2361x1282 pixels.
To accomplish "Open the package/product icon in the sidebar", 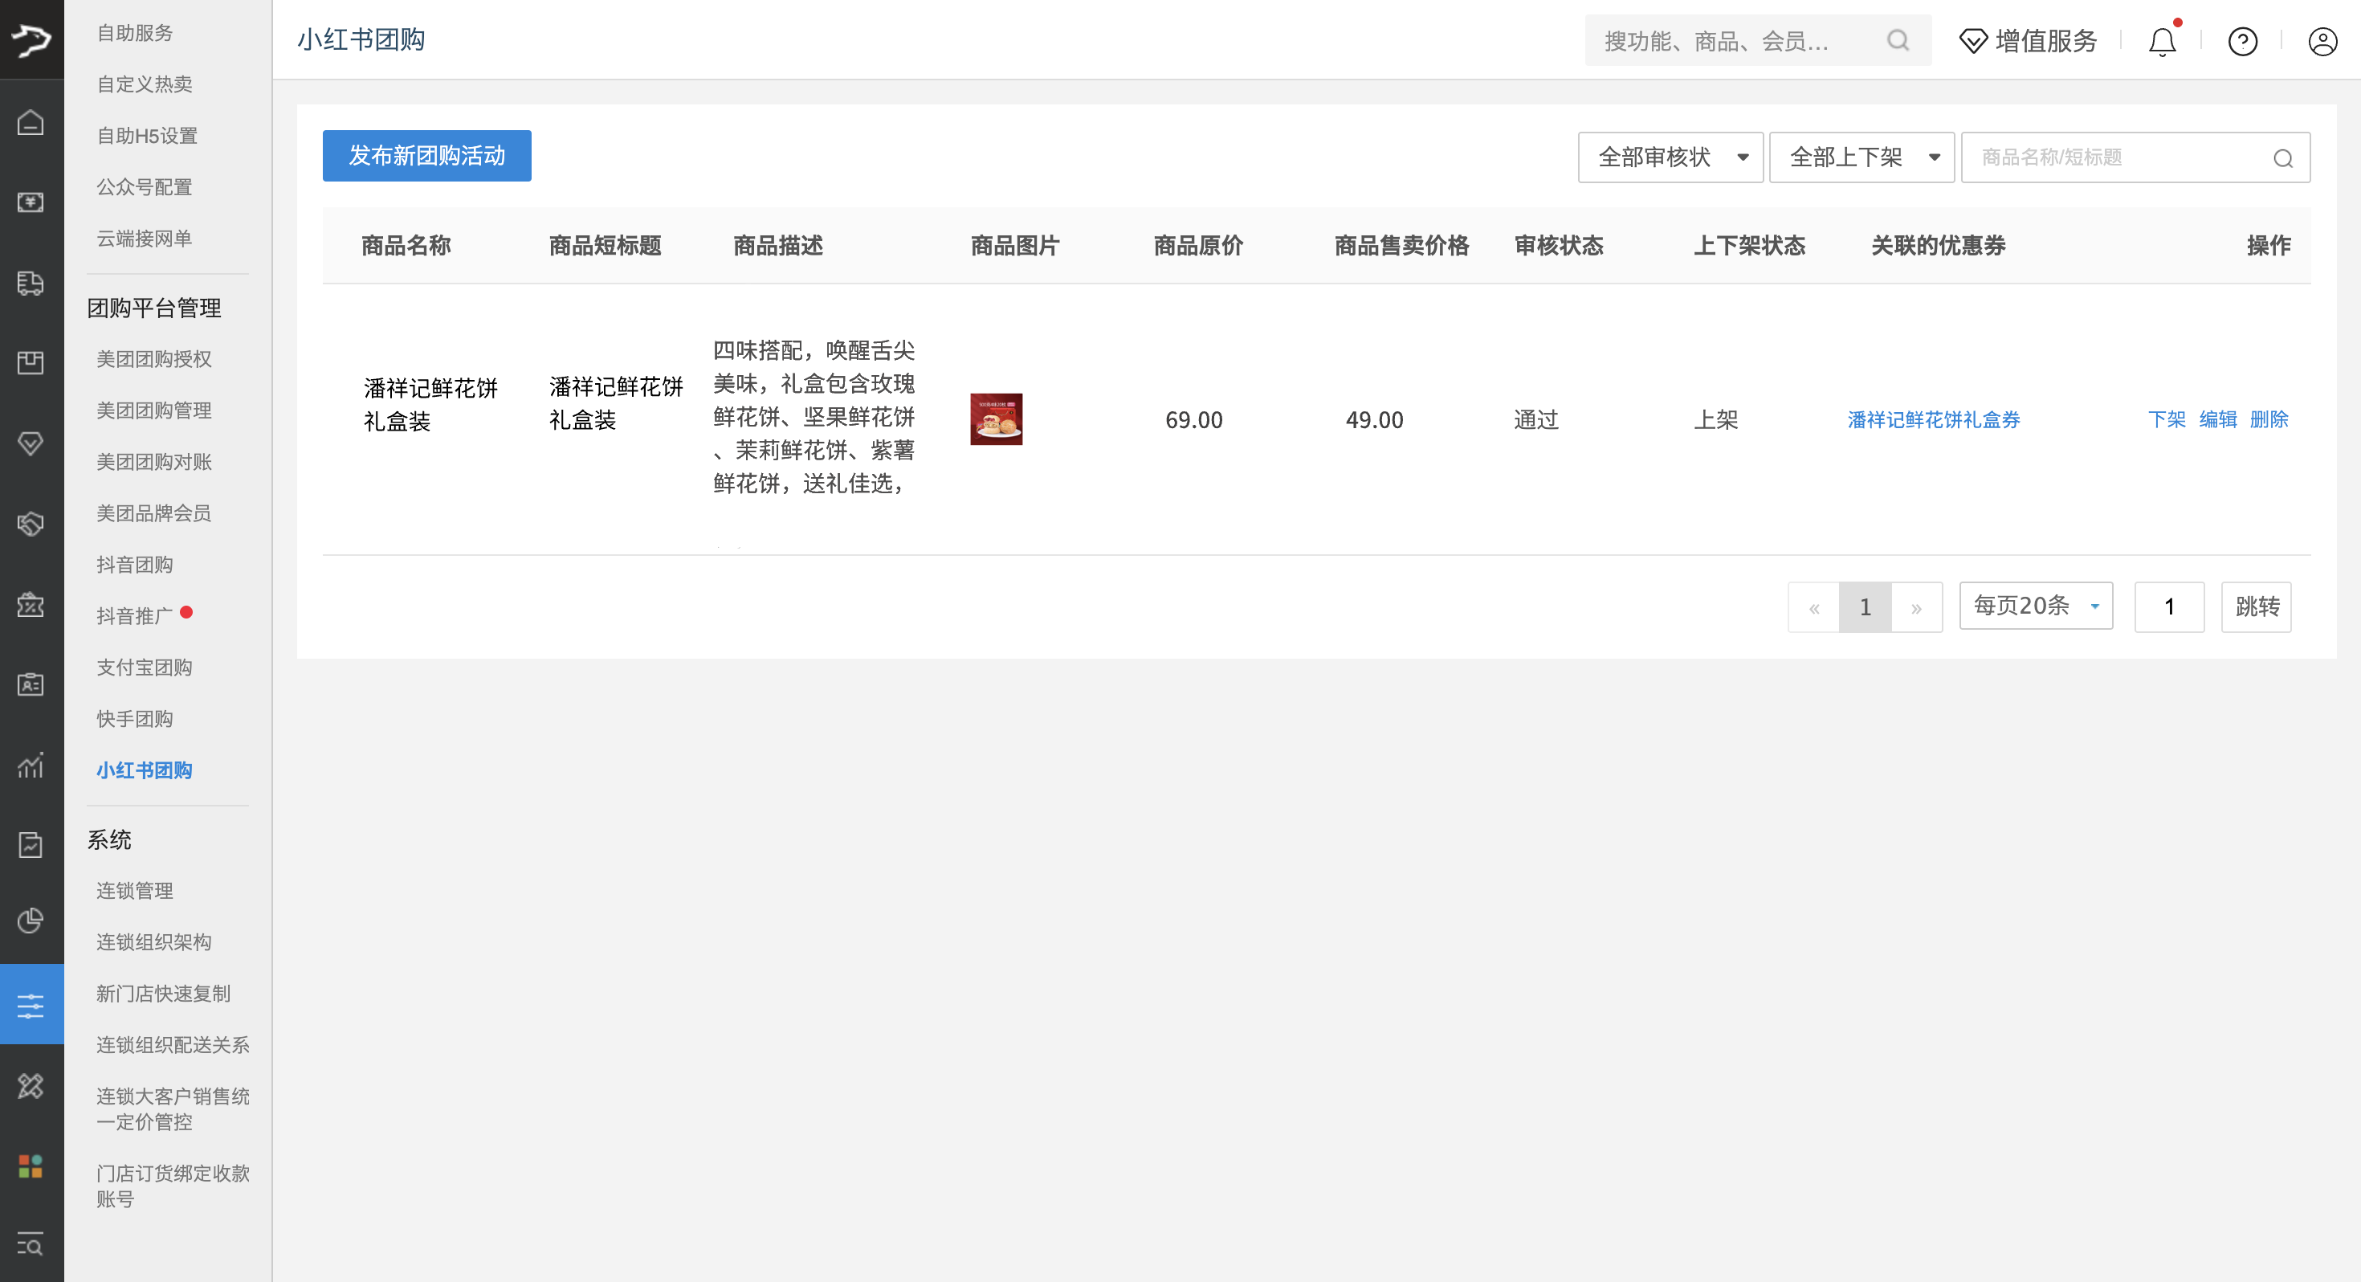I will 31,362.
